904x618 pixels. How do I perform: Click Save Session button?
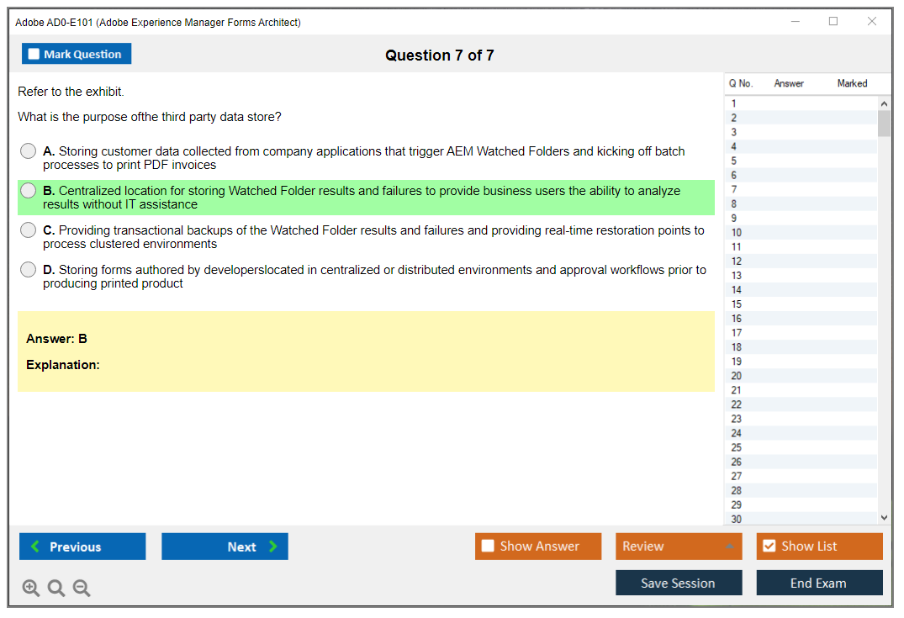(x=679, y=584)
